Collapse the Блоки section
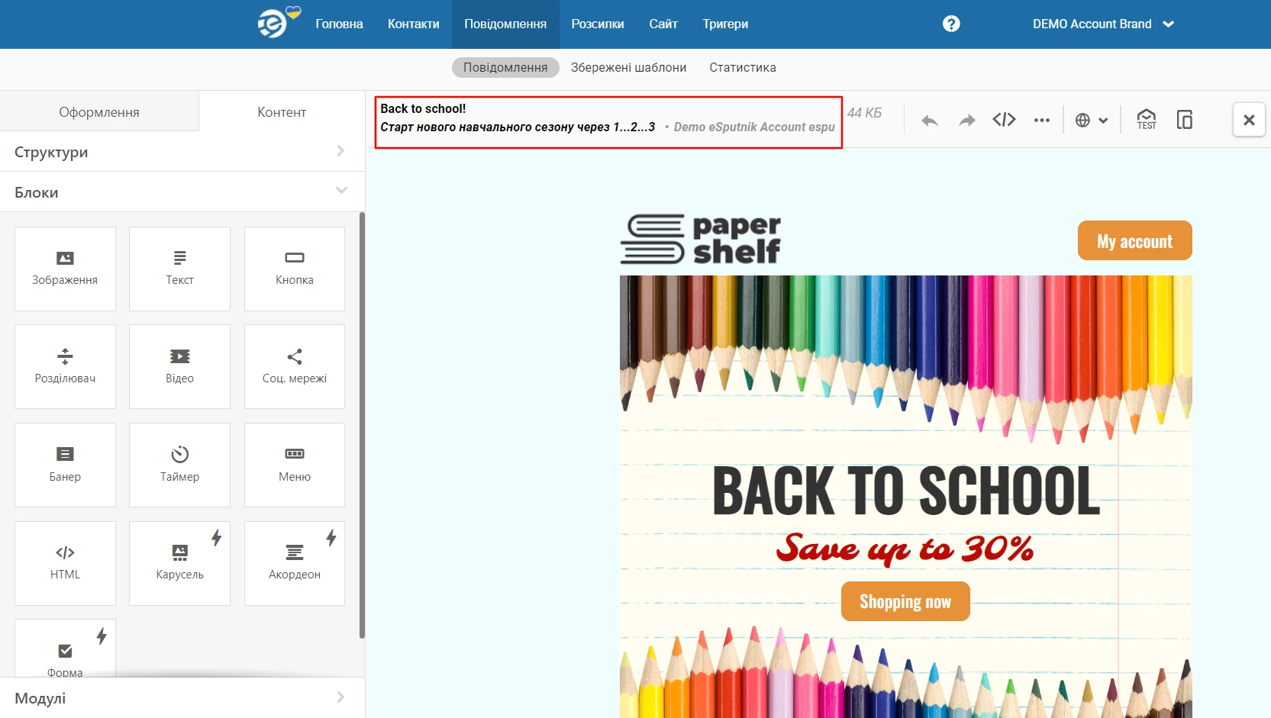This screenshot has width=1271, height=718. pyautogui.click(x=182, y=192)
